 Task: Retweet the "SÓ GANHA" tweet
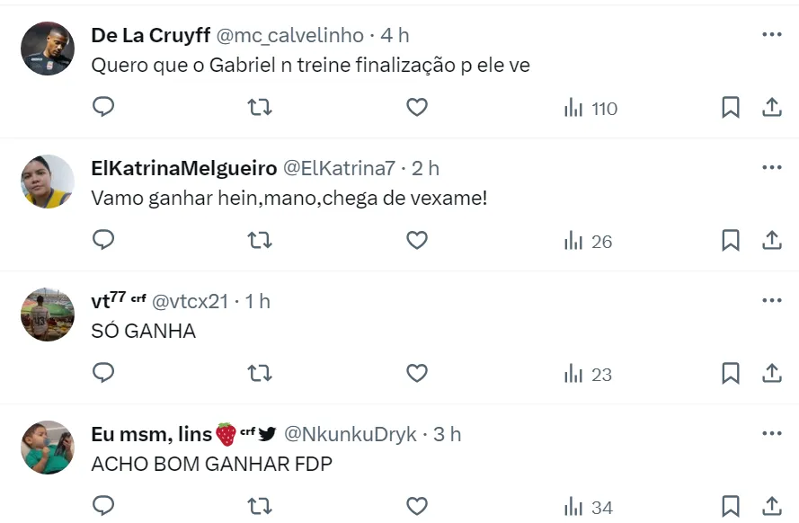[x=260, y=373]
